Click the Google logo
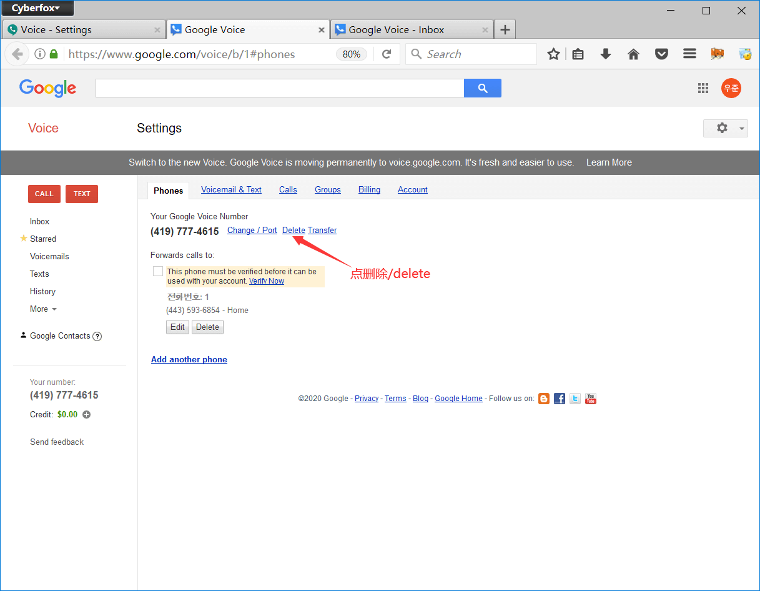Image resolution: width=760 pixels, height=591 pixels. (x=47, y=88)
